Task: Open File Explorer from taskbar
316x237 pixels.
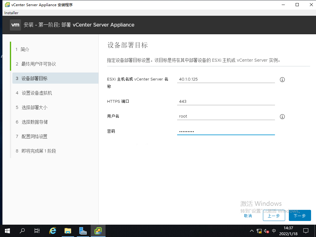Action: click(x=68, y=231)
